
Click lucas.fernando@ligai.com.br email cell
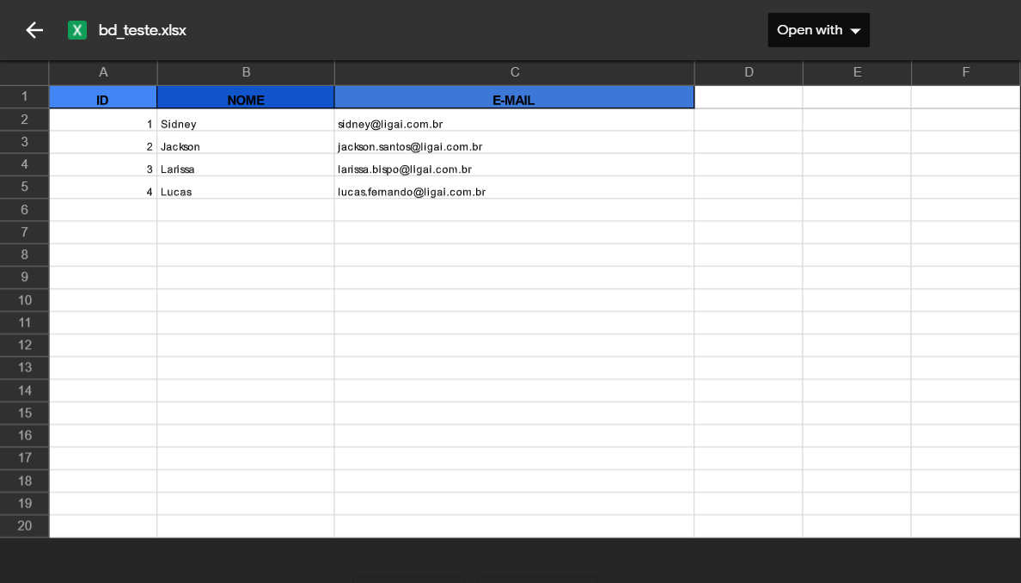pos(515,187)
